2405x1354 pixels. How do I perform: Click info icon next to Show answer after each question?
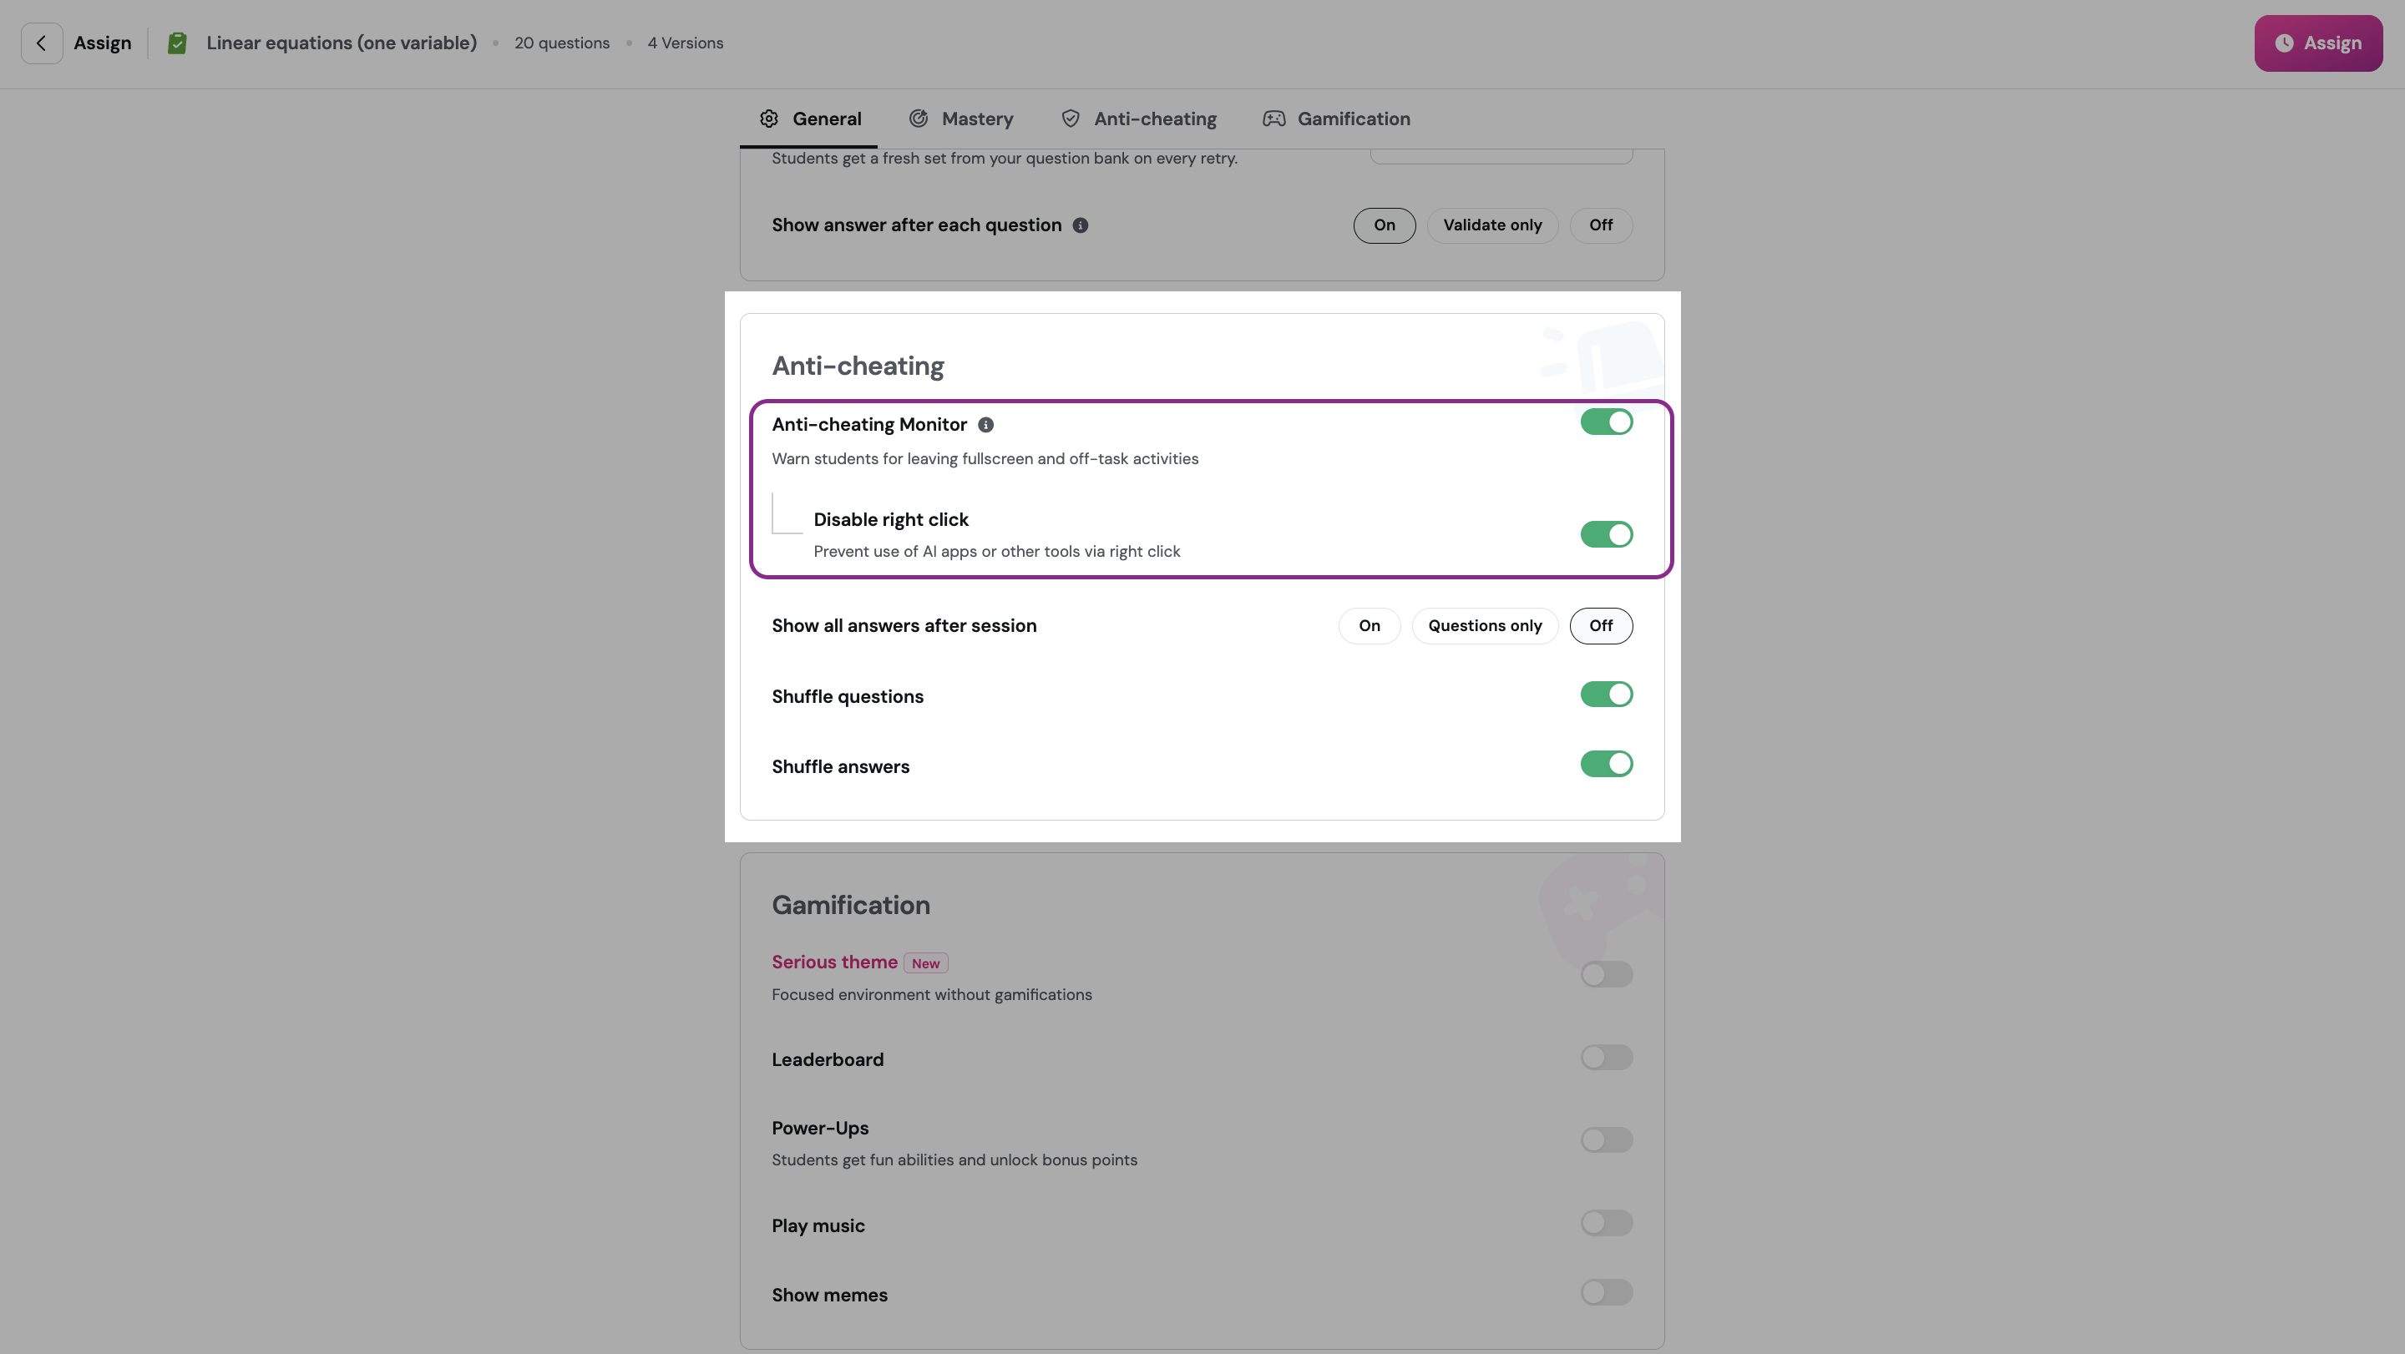[x=1081, y=225]
